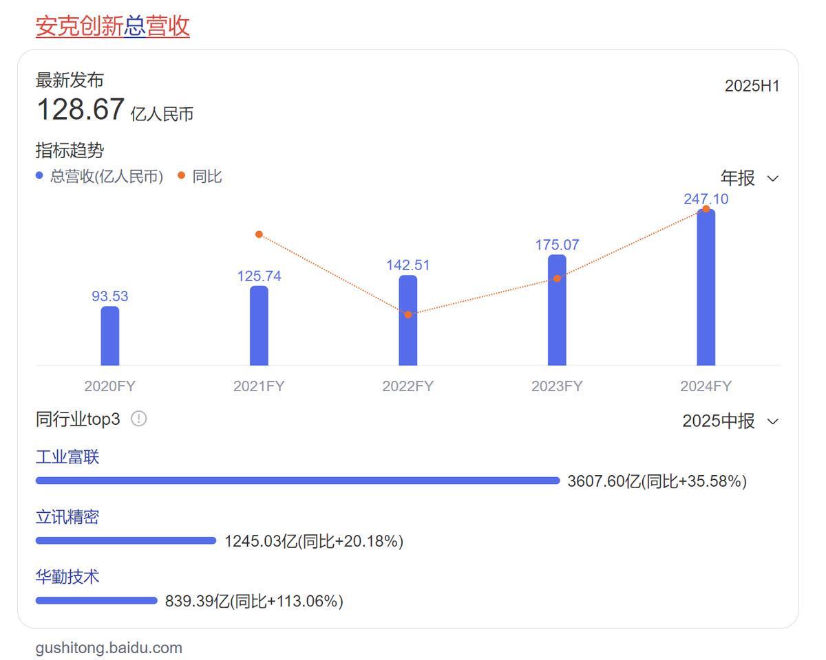Select the 2023FY revenue bar

(557, 310)
